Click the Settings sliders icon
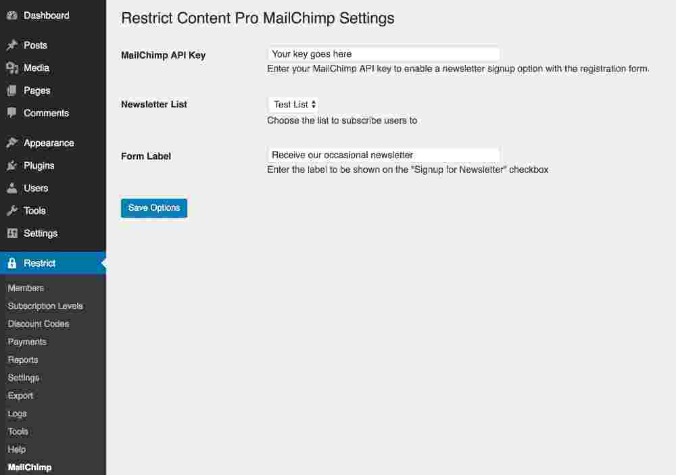 click(12, 233)
